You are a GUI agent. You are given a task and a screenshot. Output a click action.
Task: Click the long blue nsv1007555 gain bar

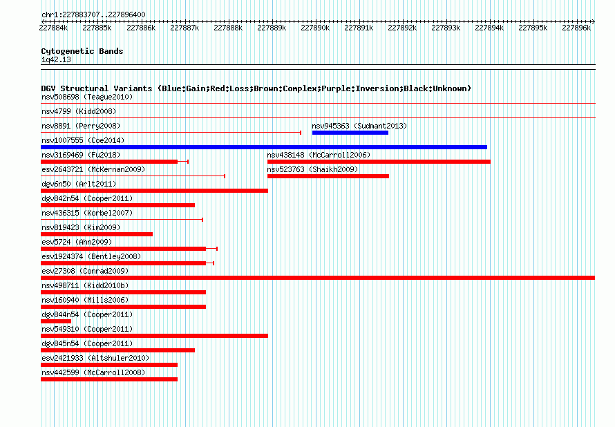(264, 147)
